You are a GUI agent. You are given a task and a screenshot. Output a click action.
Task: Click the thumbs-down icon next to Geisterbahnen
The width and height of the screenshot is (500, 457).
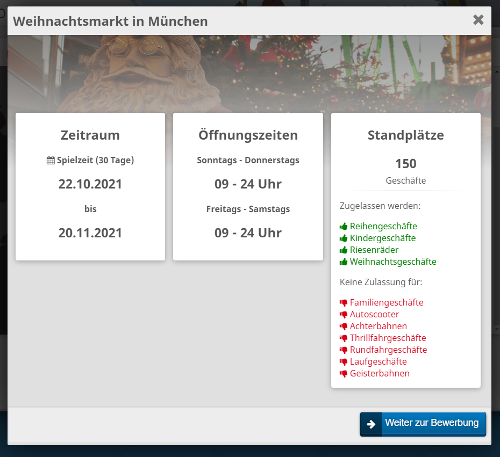tap(344, 374)
